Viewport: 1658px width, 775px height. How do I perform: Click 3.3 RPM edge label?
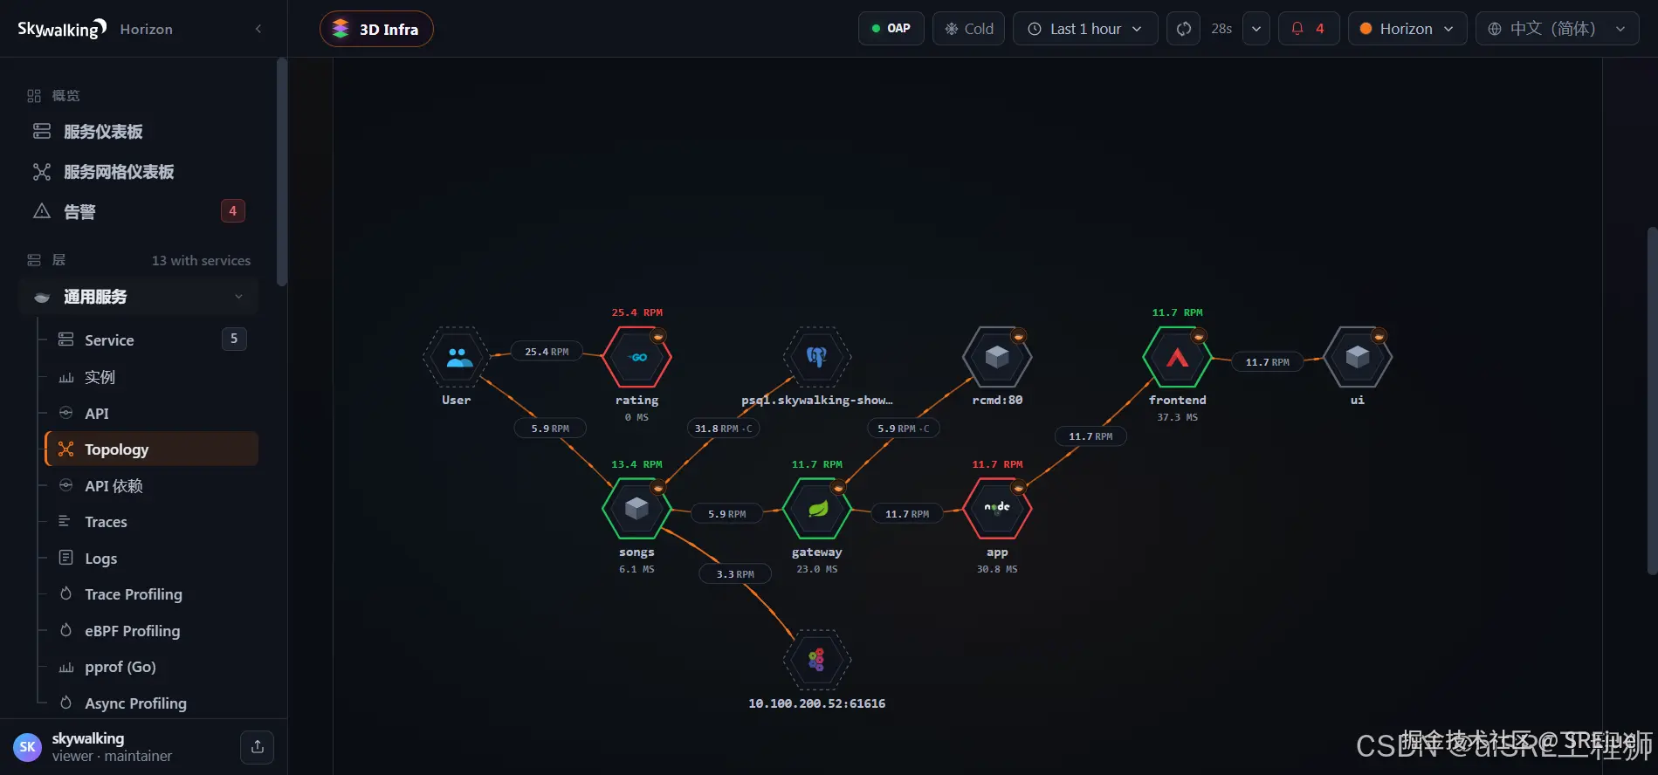pos(735,574)
